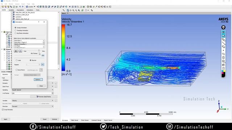
Task: Toggle the Cross Periodics checkbox
Action: point(3,110)
